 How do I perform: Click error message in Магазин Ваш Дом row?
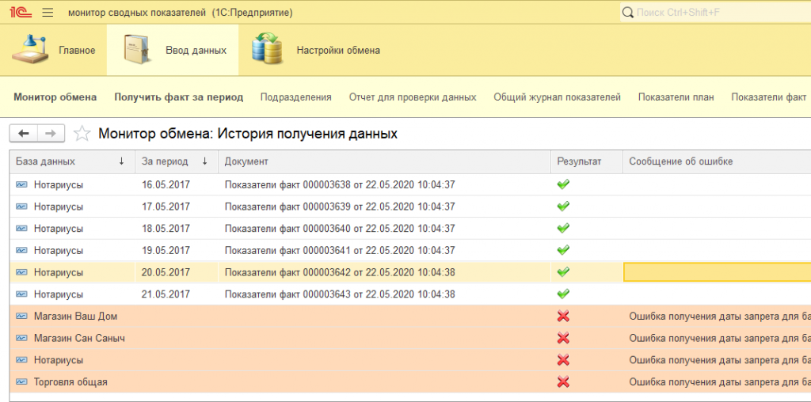coord(719,317)
